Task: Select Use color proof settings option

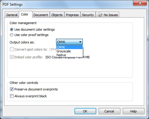Action: [x=12, y=35]
